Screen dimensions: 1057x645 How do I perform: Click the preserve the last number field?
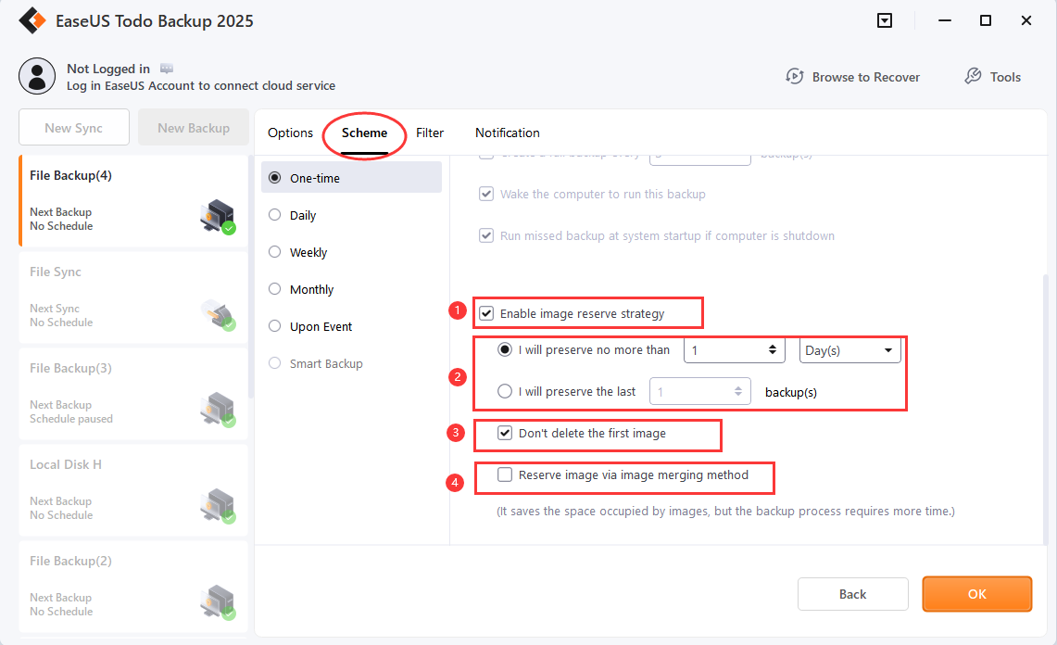coord(699,392)
